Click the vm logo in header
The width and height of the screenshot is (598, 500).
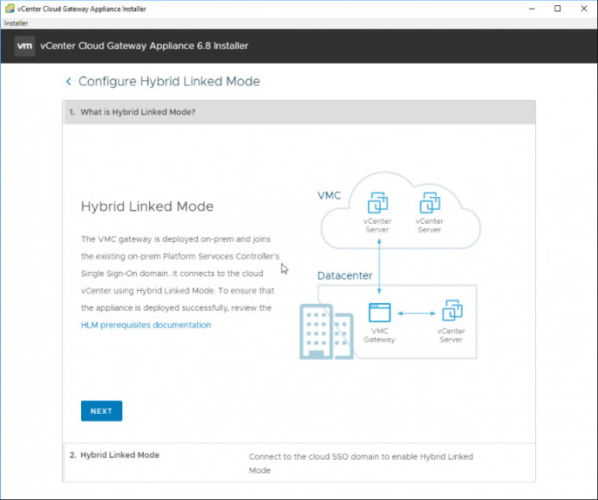25,46
